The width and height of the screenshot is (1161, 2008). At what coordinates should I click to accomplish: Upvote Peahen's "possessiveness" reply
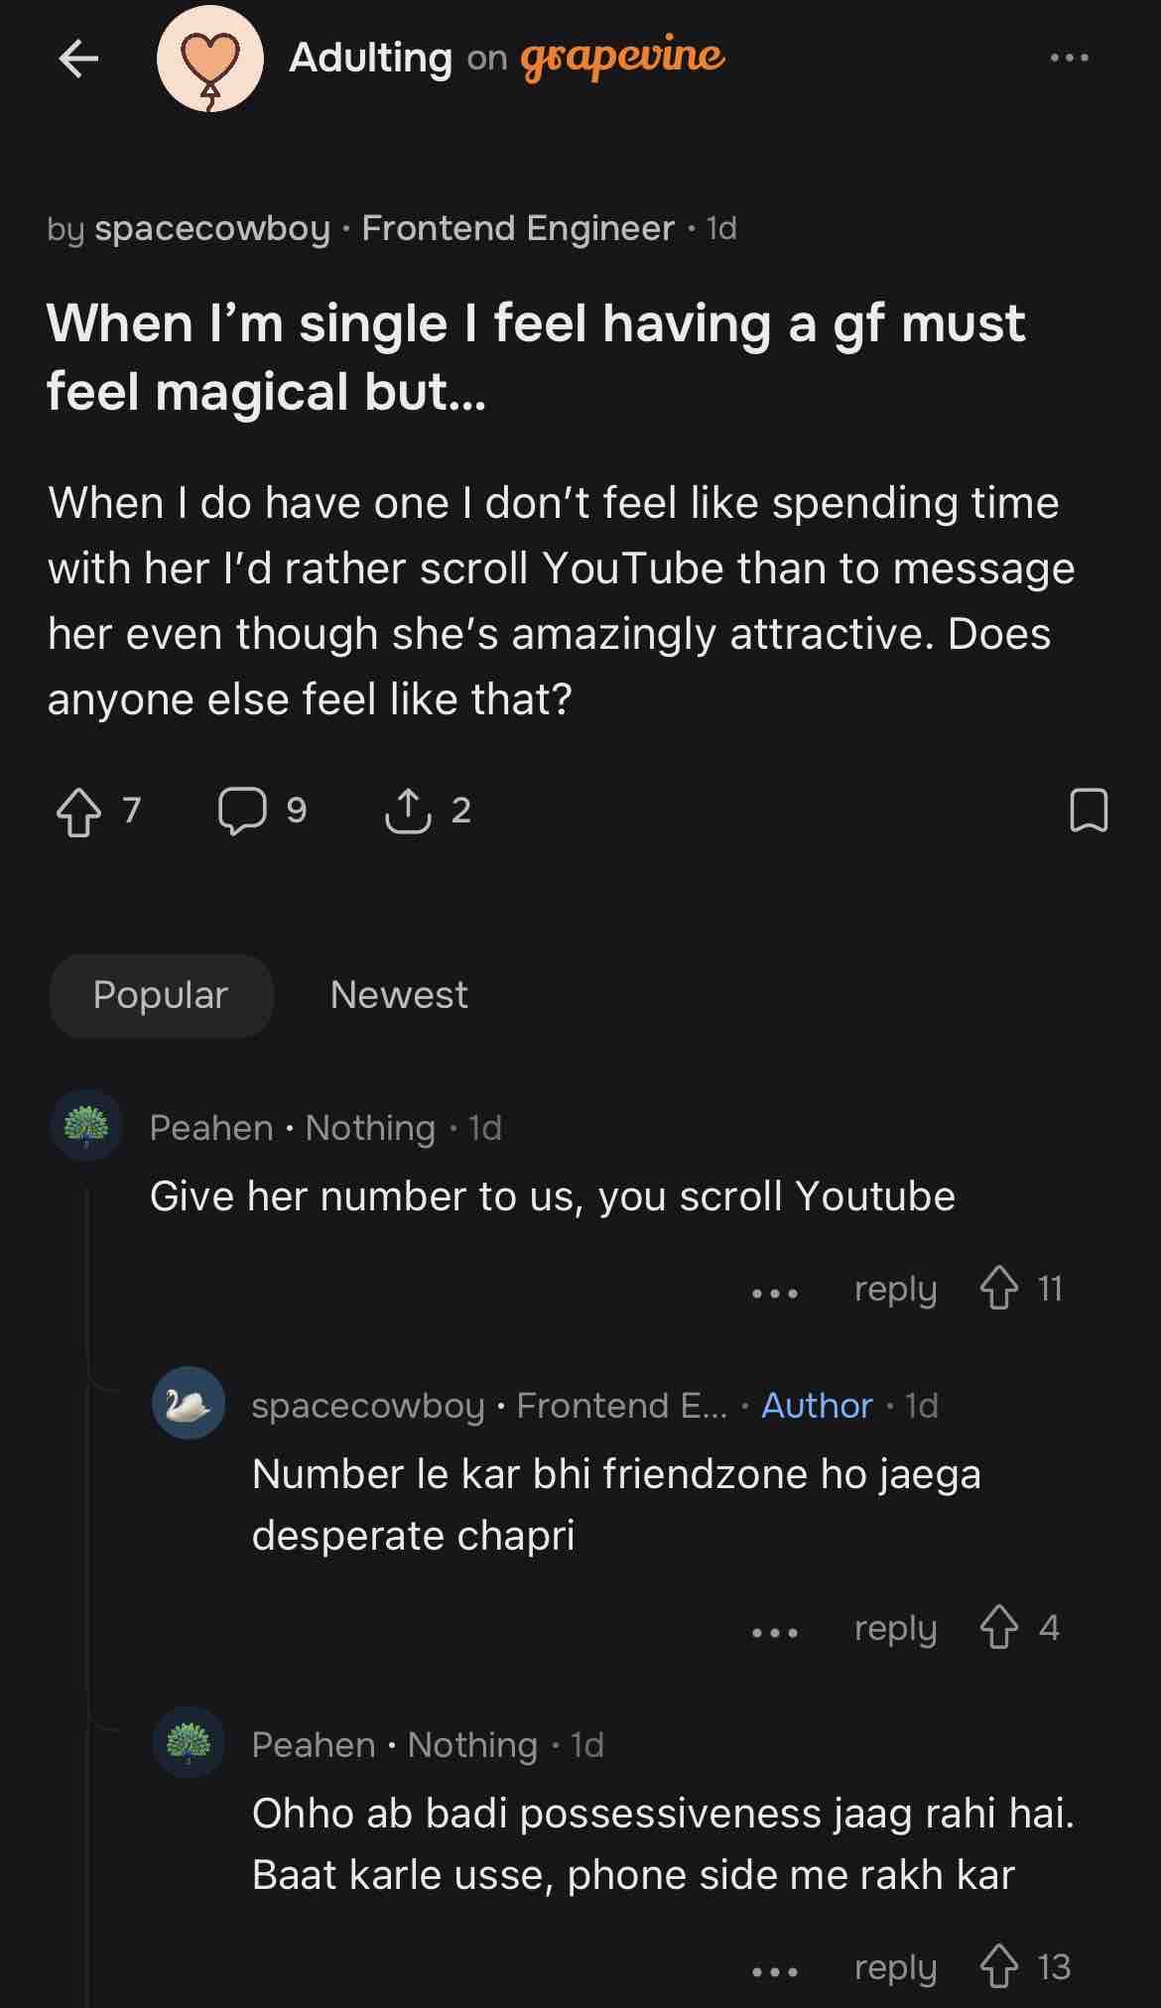[x=999, y=1967]
